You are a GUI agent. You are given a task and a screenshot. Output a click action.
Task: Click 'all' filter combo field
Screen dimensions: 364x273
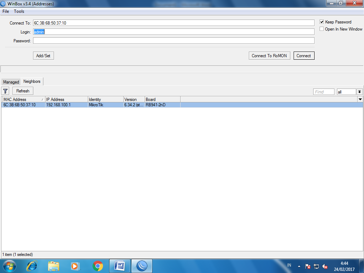tap(346, 92)
